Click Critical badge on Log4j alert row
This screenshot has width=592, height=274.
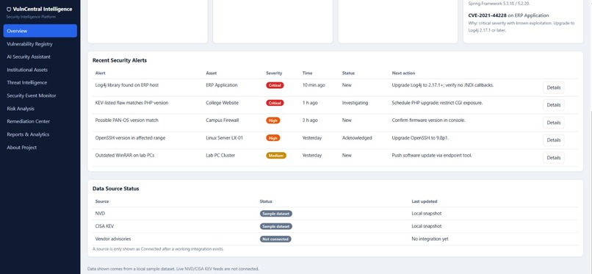click(275, 85)
